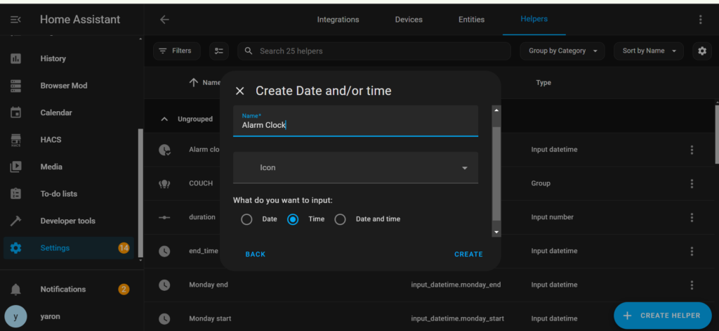Open options menu for end_time row
Viewport: 719px width, 331px height.
coord(692,251)
